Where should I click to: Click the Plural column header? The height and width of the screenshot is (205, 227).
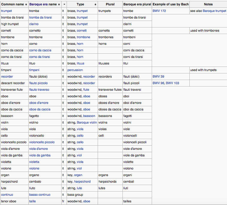pos(110,4)
